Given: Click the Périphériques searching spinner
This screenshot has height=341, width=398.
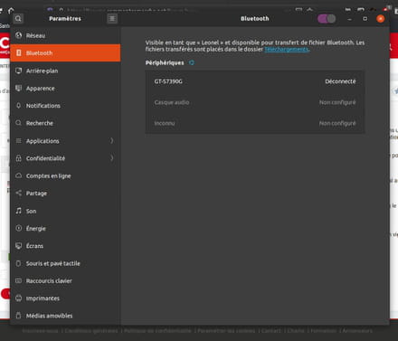Looking at the screenshot, I should (192, 62).
